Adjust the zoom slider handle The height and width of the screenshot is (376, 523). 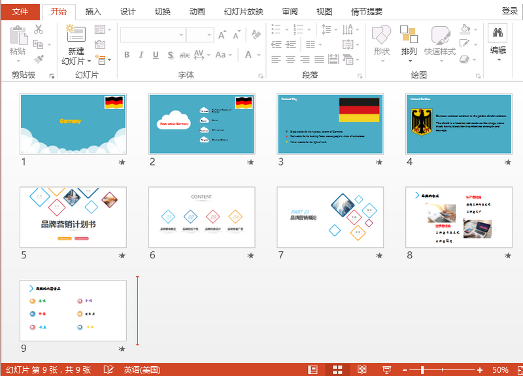(422, 369)
